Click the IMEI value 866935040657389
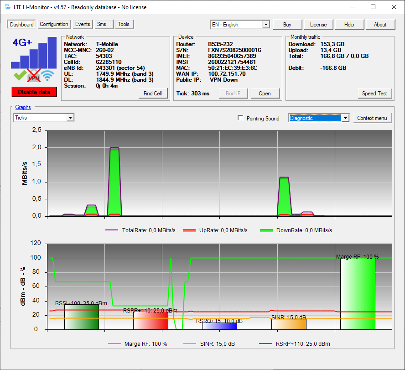The height and width of the screenshot is (370, 405). coord(232,56)
